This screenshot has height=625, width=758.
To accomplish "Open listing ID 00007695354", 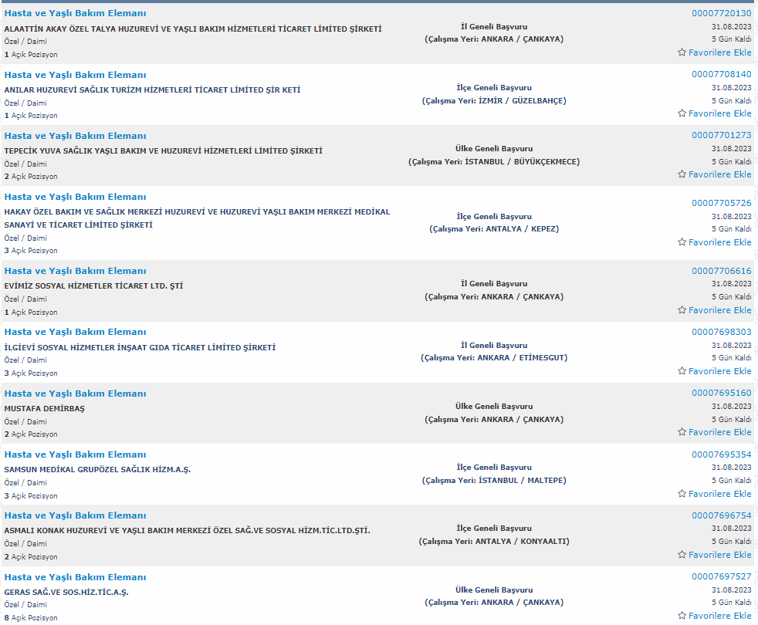I will [x=721, y=454].
